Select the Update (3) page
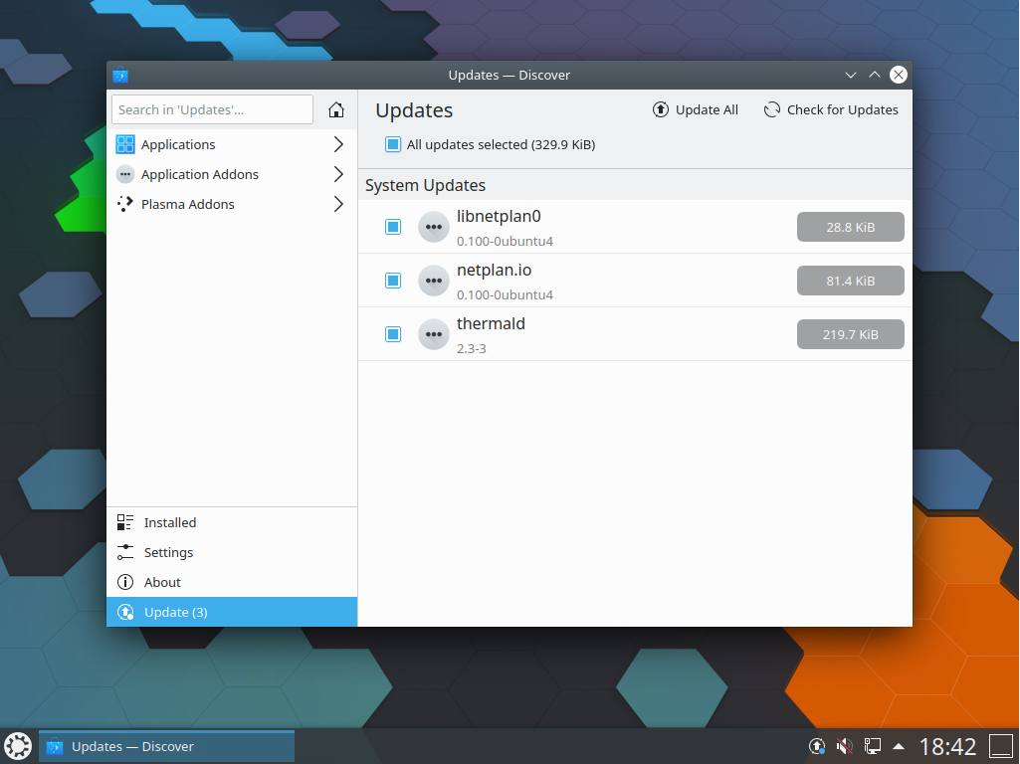 pos(232,612)
